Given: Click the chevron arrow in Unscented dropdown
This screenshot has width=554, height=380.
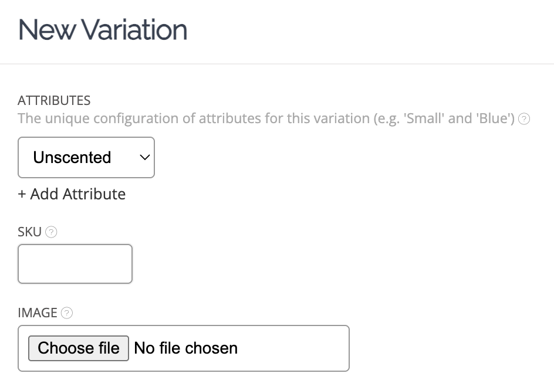Looking at the screenshot, I should point(144,157).
